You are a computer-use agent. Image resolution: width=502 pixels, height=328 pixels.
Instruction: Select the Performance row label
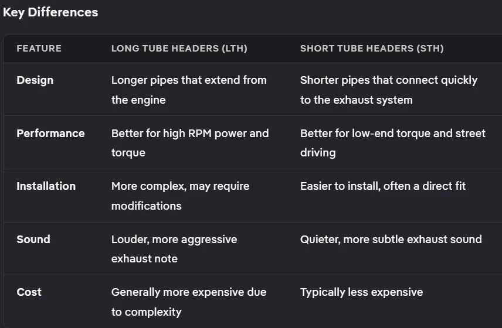[50, 133]
